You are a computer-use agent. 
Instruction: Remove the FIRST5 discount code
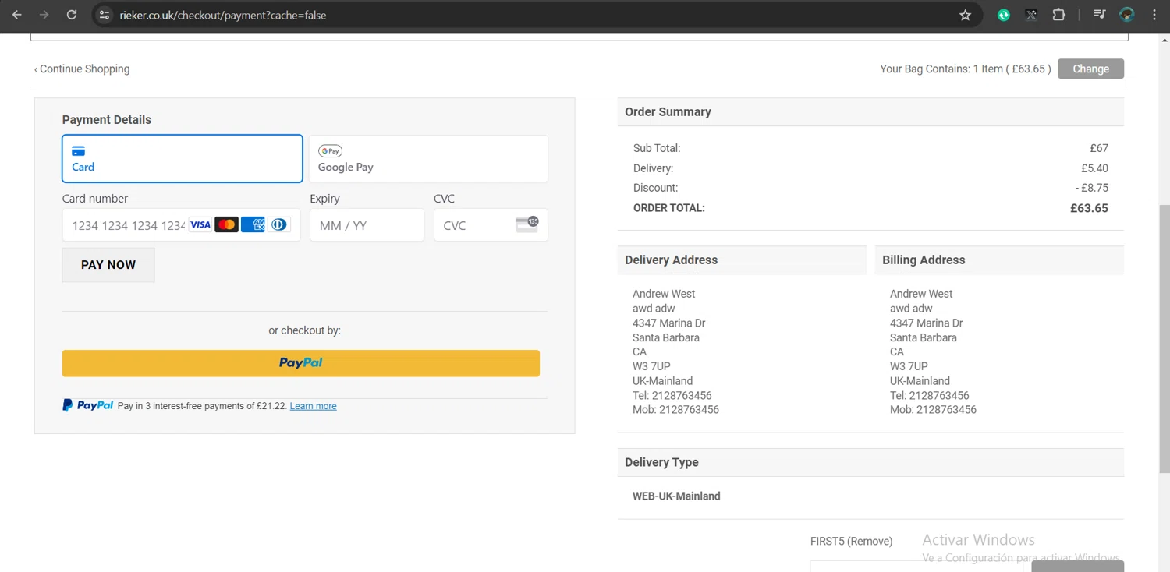coord(870,541)
